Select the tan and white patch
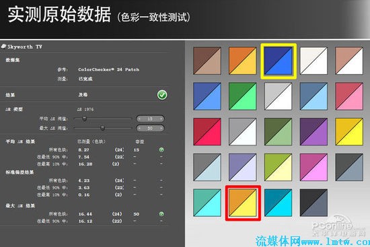The width and height of the screenshot is (370, 247). [349, 61]
